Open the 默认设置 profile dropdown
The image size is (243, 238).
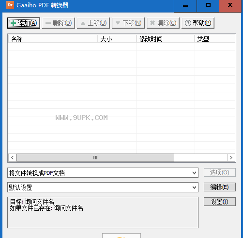pos(103,187)
